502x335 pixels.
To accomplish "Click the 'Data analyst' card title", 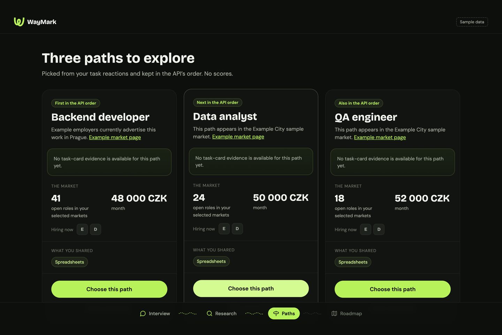I will [x=225, y=116].
